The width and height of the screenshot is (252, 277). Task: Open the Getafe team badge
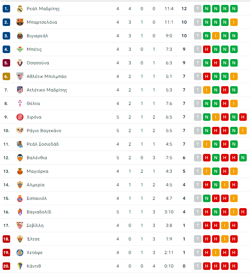coord(20,253)
